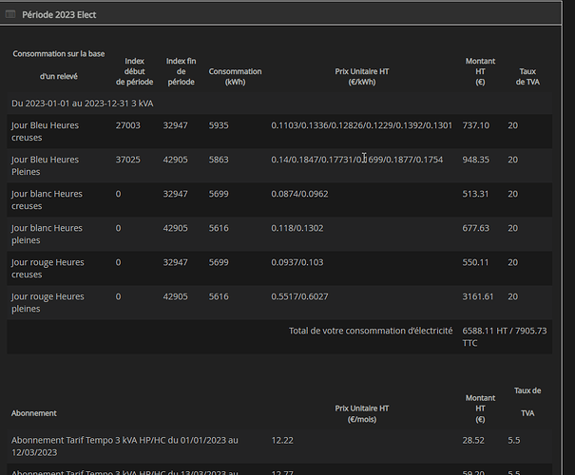The height and width of the screenshot is (475, 575).
Task: Click the 3161.61 amount cell
Action: point(478,296)
